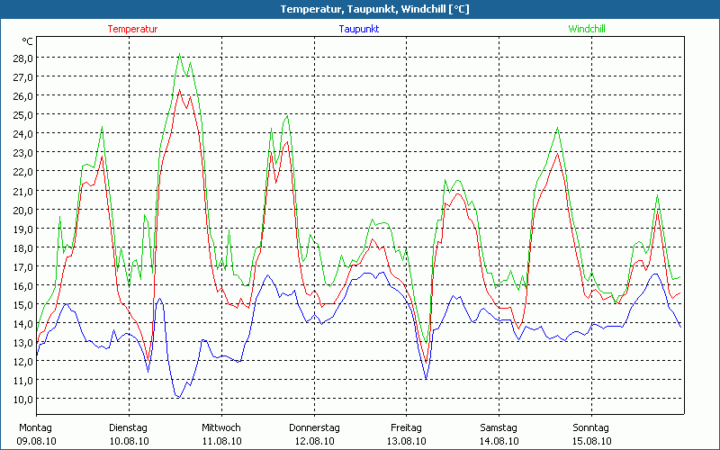Click the '24,0' y-axis value
720x450 pixels.
pyautogui.click(x=23, y=134)
